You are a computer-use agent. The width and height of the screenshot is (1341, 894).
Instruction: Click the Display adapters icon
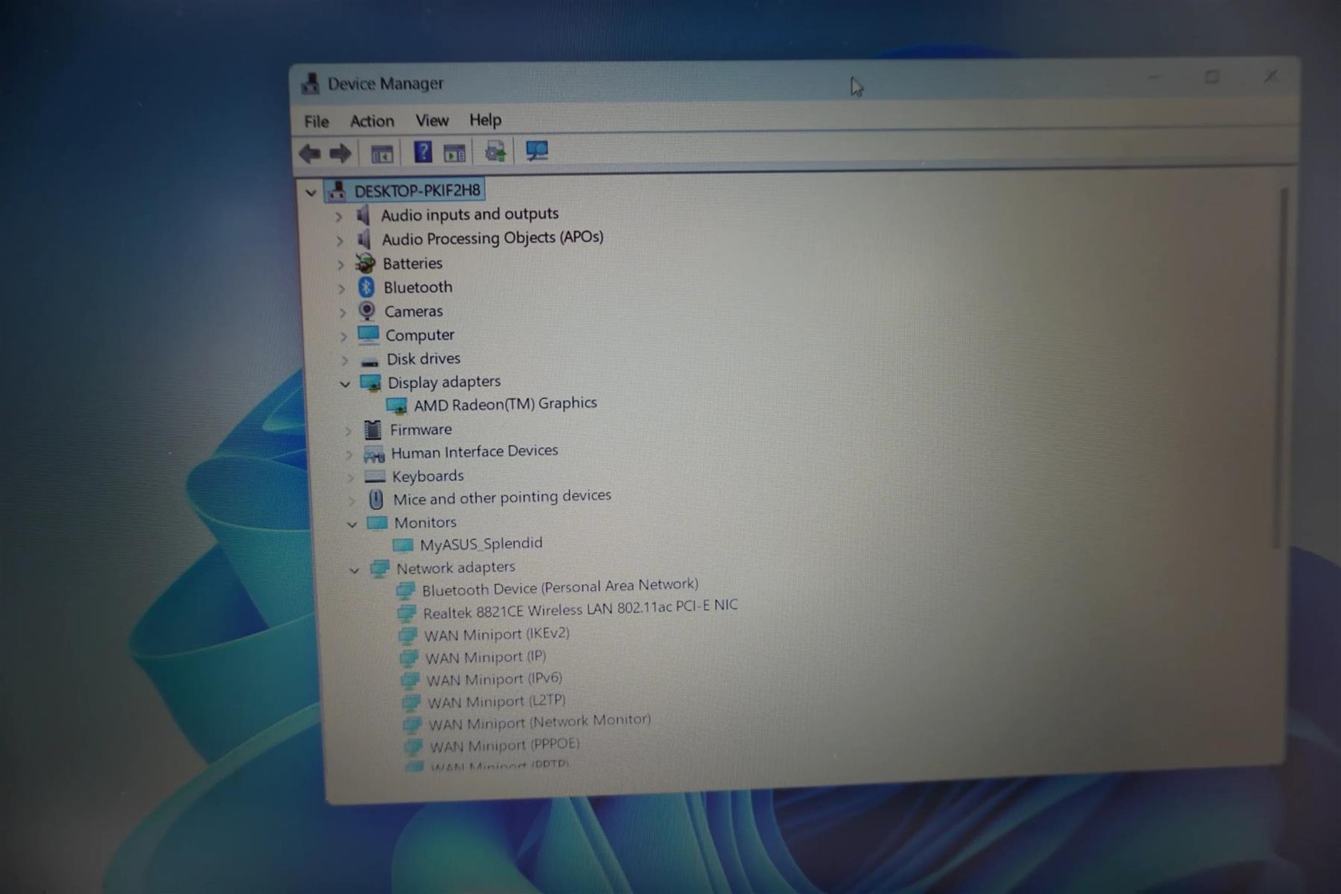pyautogui.click(x=370, y=383)
